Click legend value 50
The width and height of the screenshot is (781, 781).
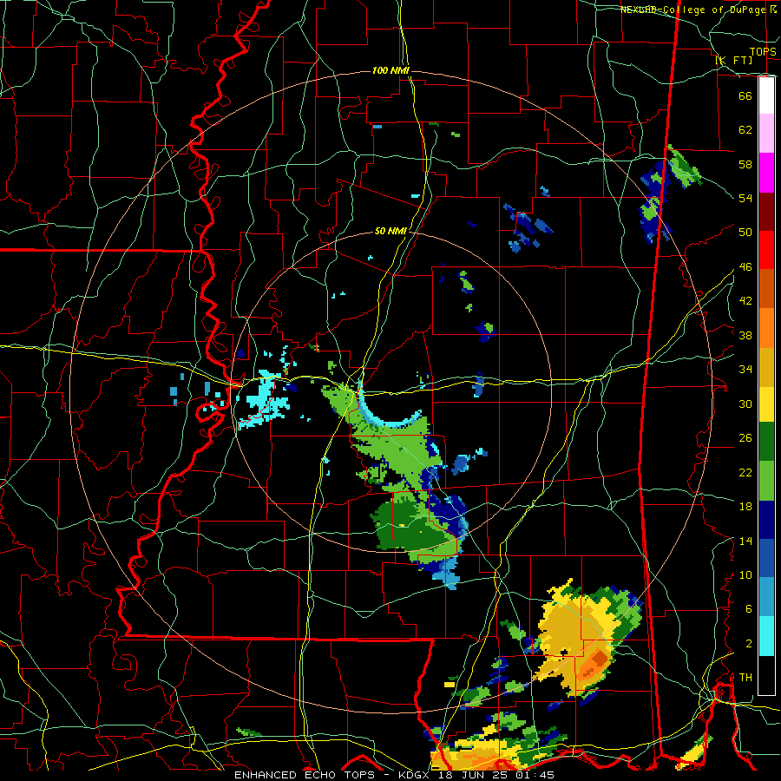(x=745, y=232)
